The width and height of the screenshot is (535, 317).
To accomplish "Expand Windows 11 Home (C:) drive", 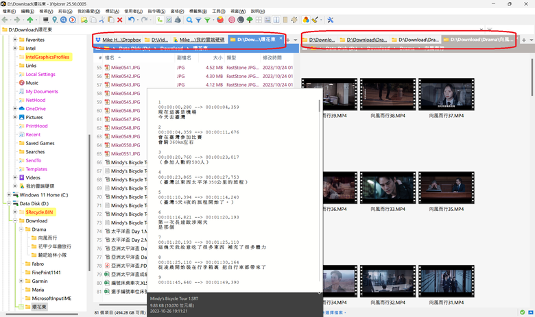I will [8, 194].
